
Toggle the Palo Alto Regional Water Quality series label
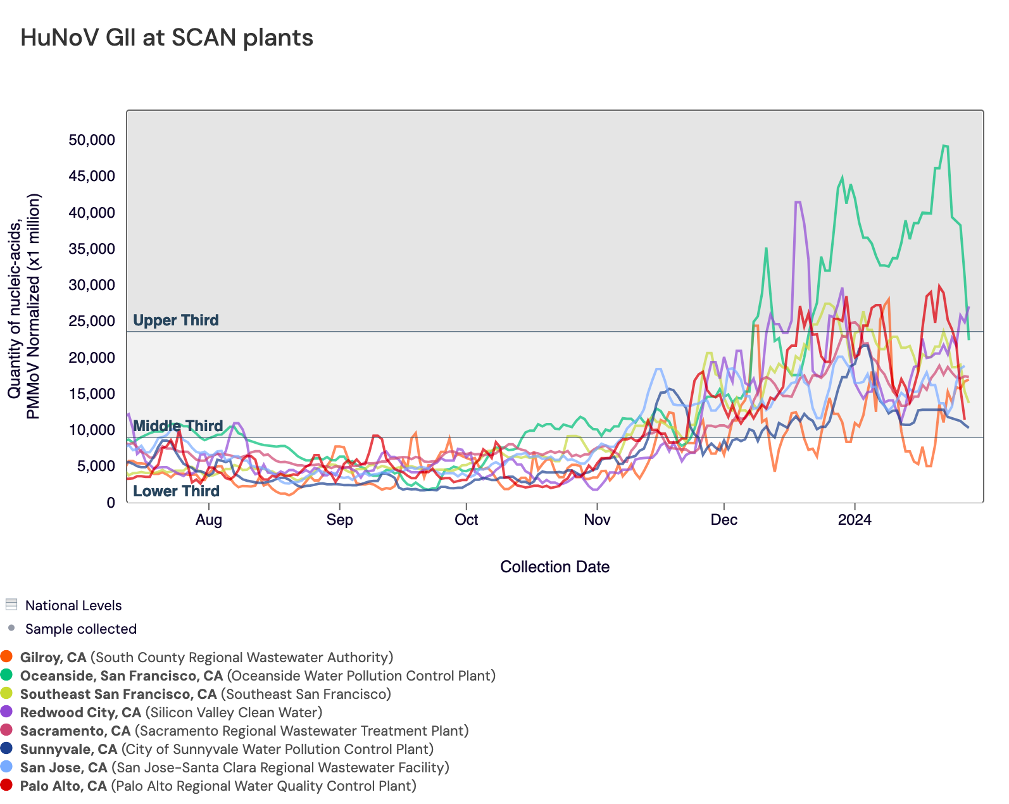pos(218,786)
